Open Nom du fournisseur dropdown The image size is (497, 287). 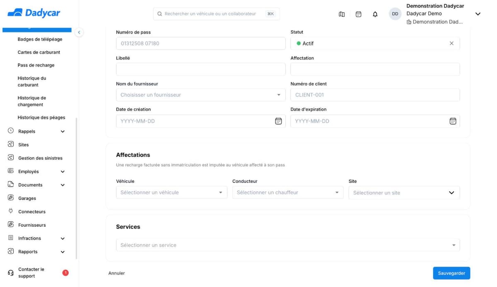[201, 95]
